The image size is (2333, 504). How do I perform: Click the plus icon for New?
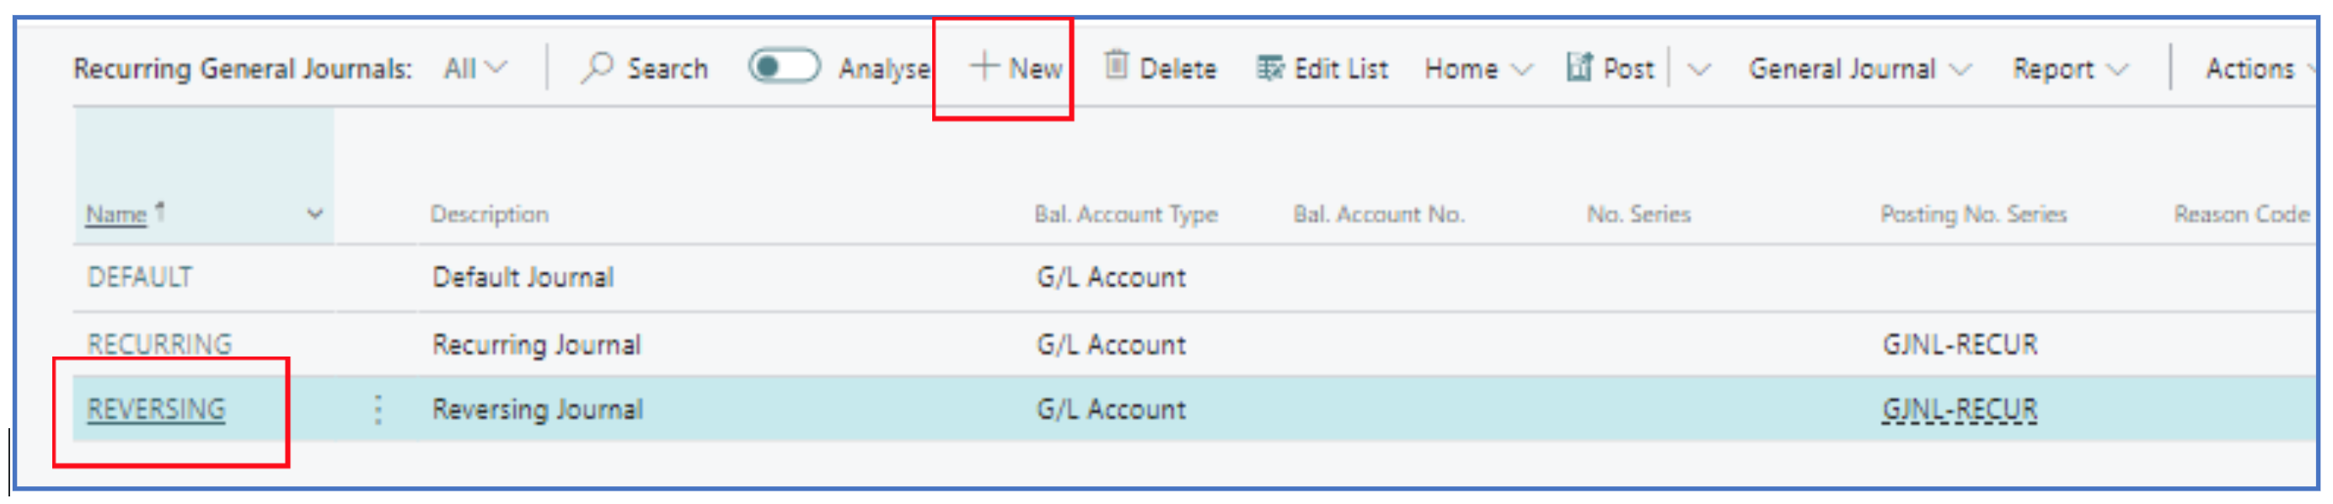click(x=984, y=67)
